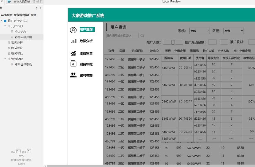Open 收益审查 page in sidebar tree
Image resolution: width=255 pixels, height=167 pixels.
click(x=17, y=48)
